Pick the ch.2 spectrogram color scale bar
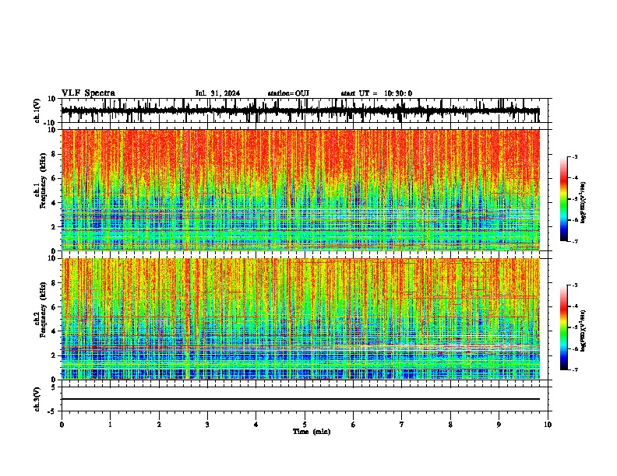Viewport: 617px width, 476px height. tap(564, 327)
